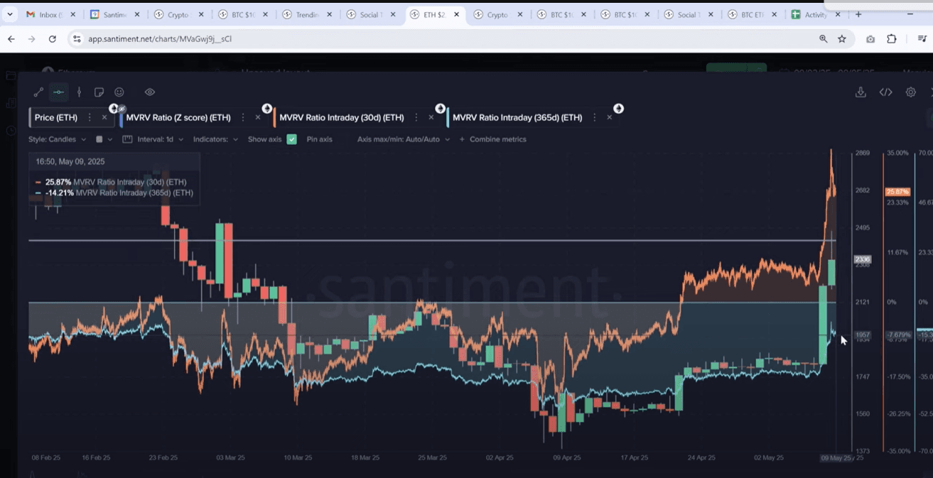Expand the Style: Candles dropdown
The width and height of the screenshot is (933, 478).
click(57, 139)
